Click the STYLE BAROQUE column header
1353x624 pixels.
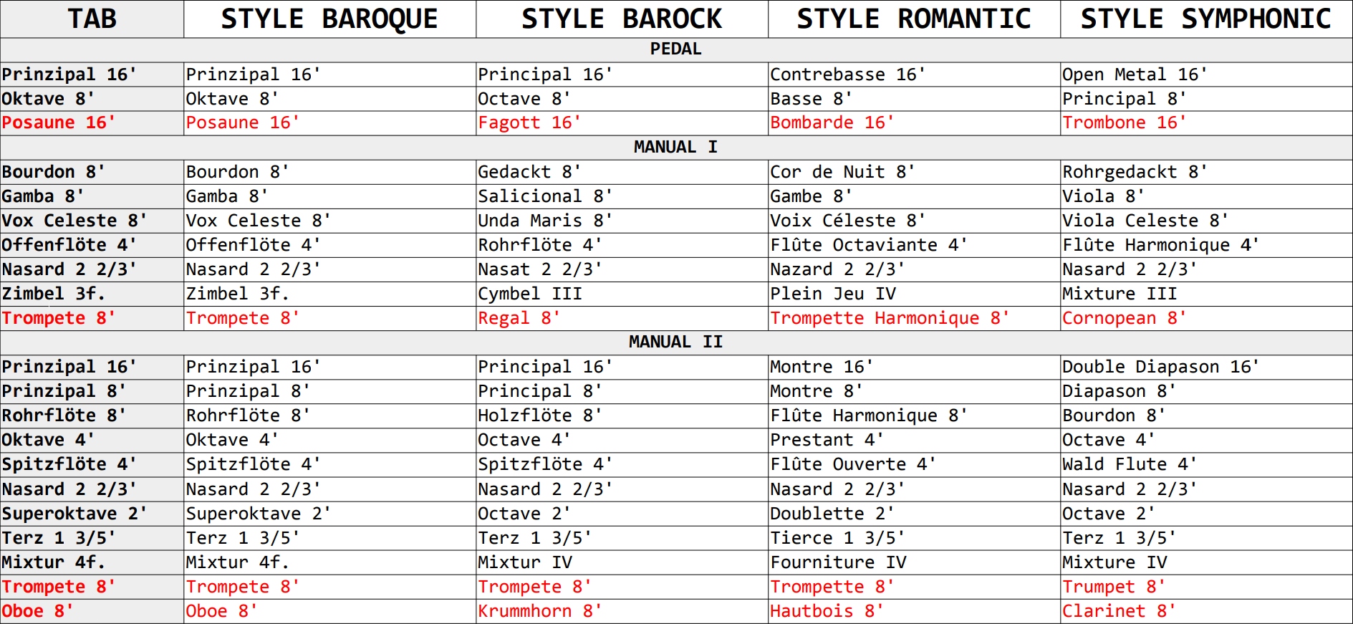coord(329,19)
